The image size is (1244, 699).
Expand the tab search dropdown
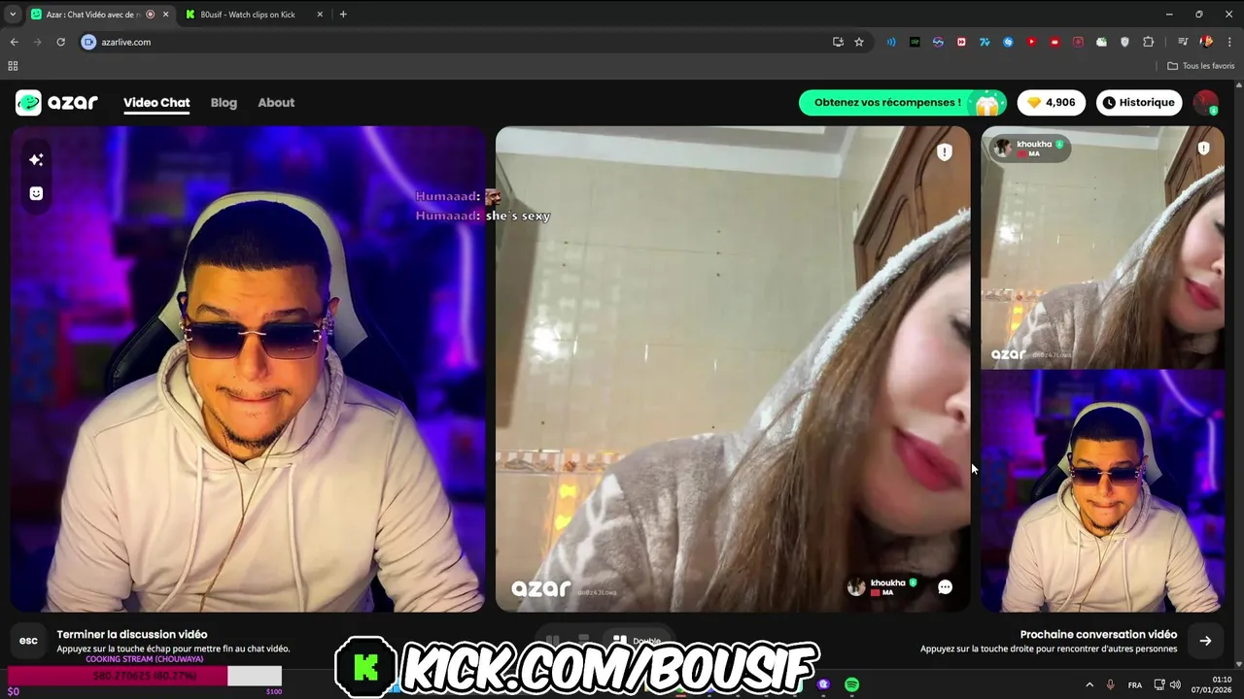coord(12,15)
